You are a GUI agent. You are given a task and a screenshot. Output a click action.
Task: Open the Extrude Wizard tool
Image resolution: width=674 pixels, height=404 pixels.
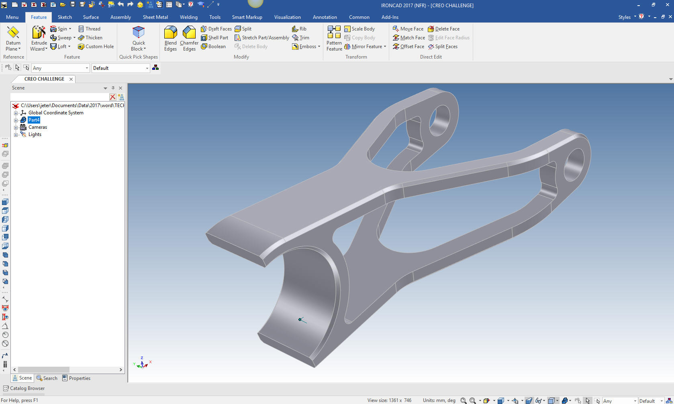click(x=39, y=38)
